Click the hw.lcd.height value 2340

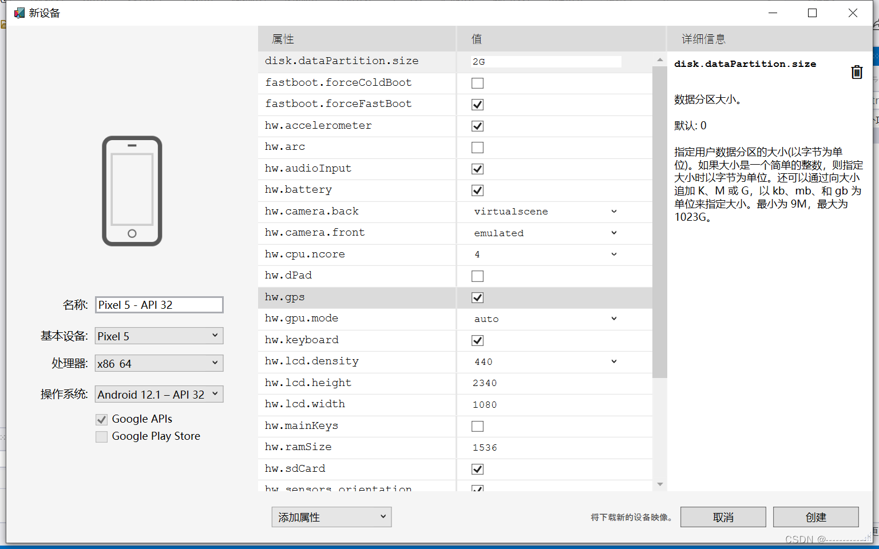click(x=485, y=383)
